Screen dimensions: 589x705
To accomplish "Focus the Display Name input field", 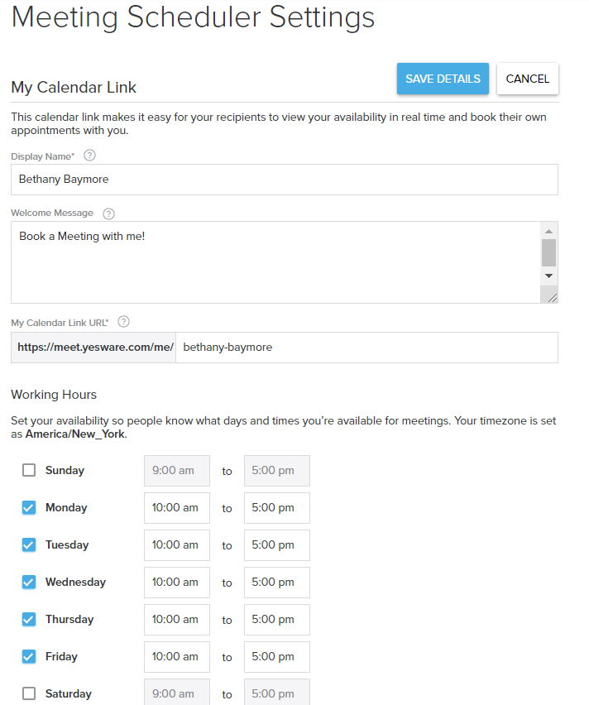I will click(284, 180).
